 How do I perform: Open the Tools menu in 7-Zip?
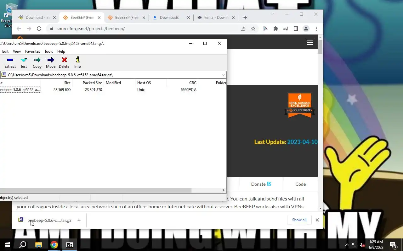point(48,51)
